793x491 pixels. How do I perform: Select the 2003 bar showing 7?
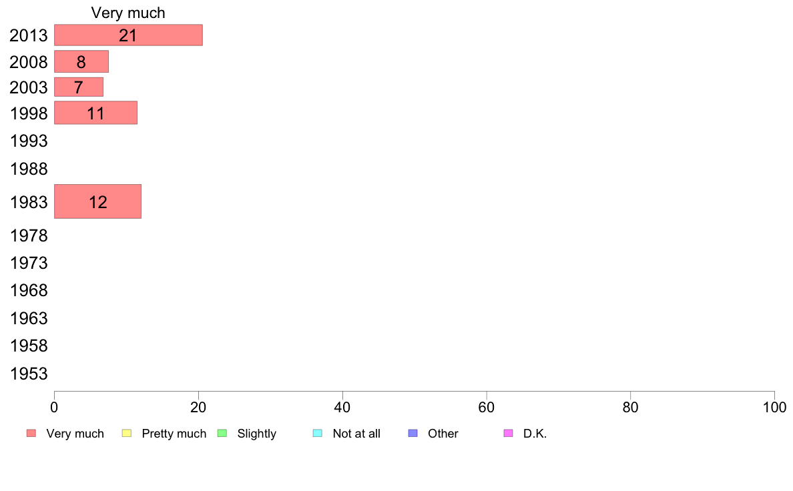[x=79, y=87]
